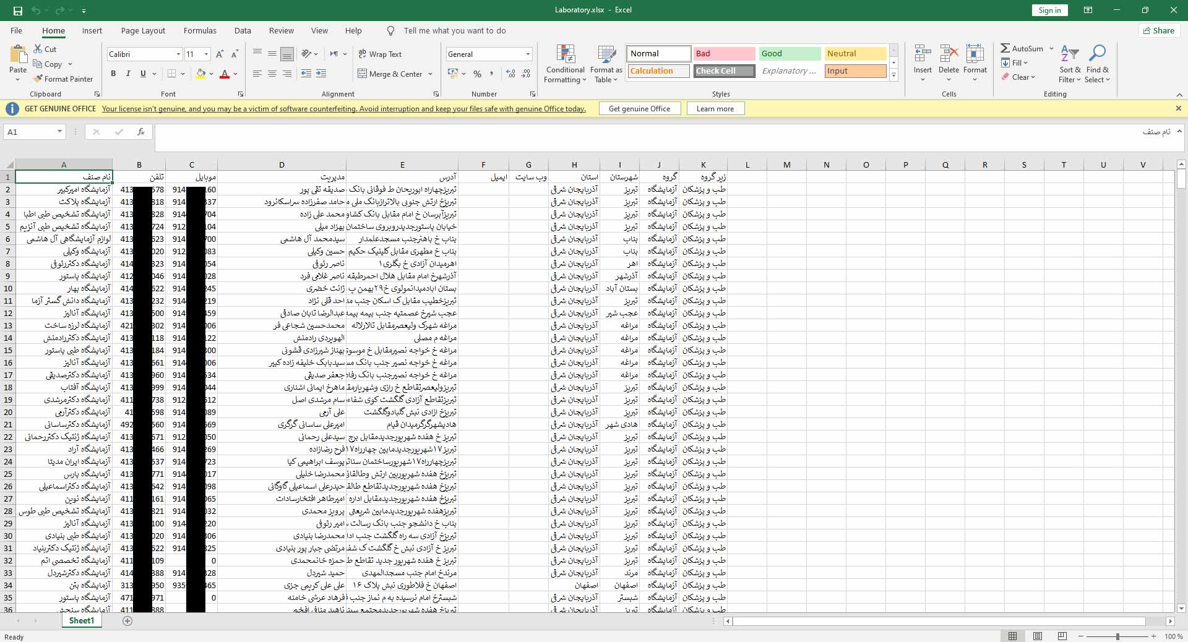Expand the General number format dropdown
The width and height of the screenshot is (1188, 642).
point(528,54)
